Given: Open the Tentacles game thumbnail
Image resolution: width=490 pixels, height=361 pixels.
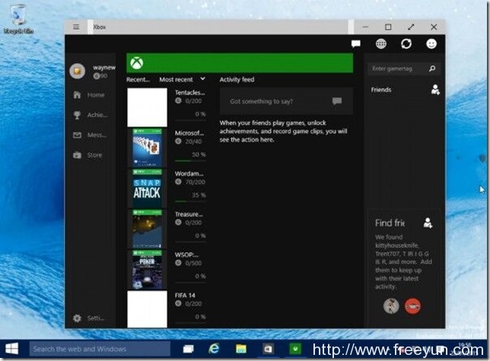Looking at the screenshot, I should pos(147,107).
